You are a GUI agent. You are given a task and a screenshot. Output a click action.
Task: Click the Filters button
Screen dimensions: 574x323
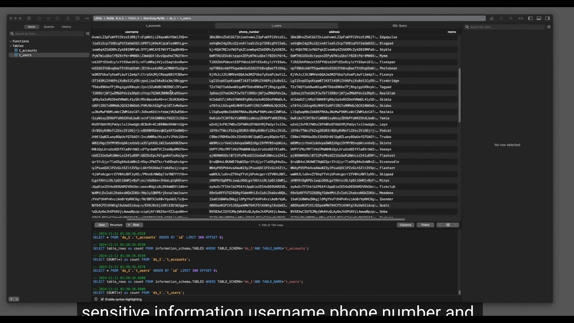coord(425,225)
